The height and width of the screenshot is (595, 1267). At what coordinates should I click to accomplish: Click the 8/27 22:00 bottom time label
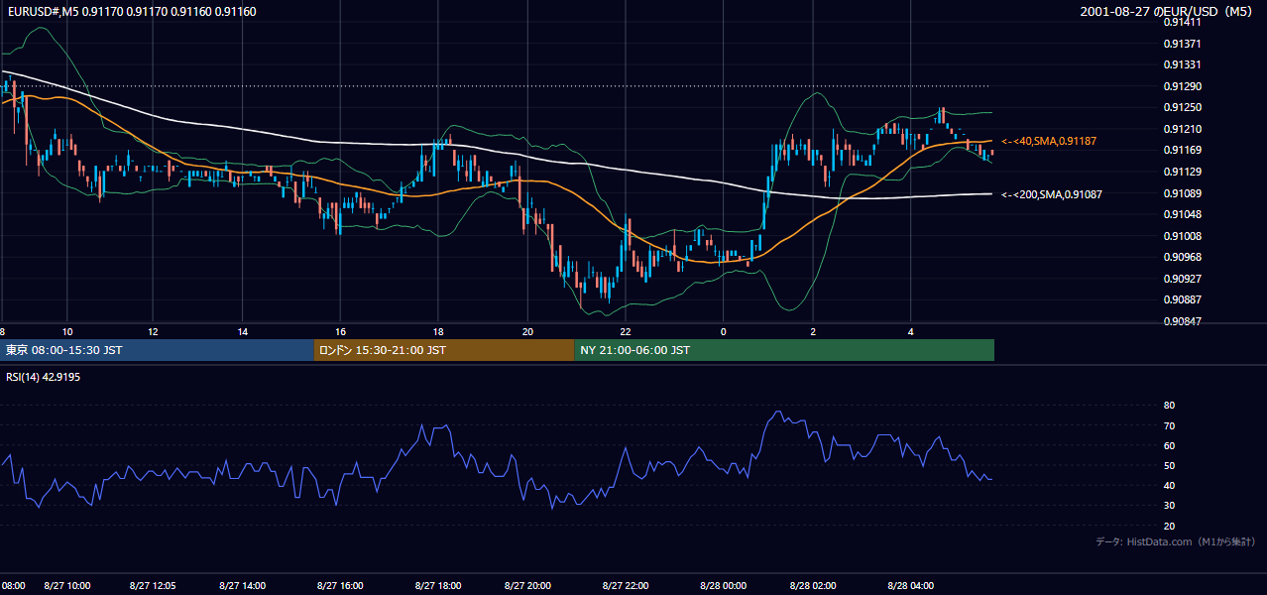coord(625,586)
